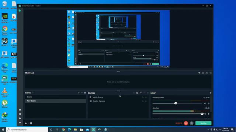Open the Editor tab in the sidebar
This screenshot has width=236, height=132.
pyautogui.click(x=20, y=11)
